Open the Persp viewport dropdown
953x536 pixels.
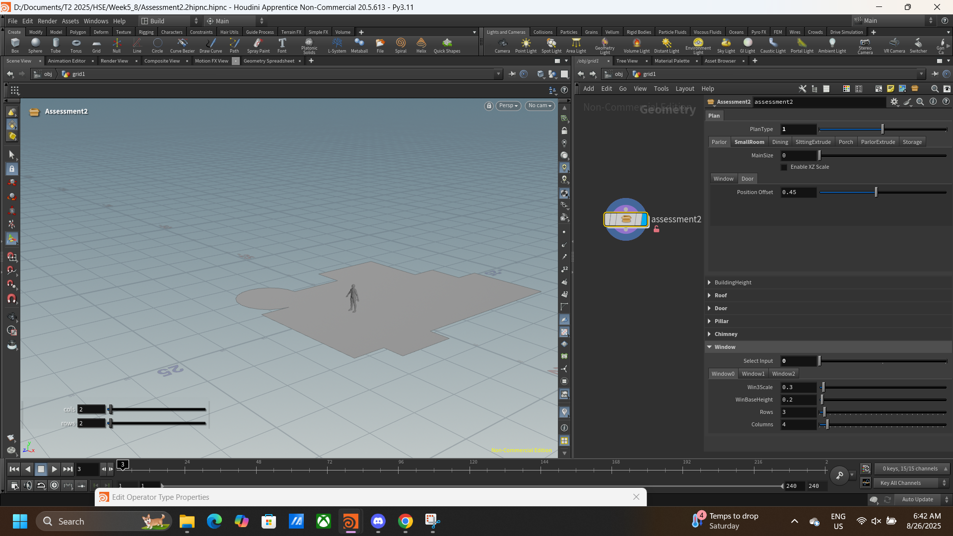click(508, 106)
